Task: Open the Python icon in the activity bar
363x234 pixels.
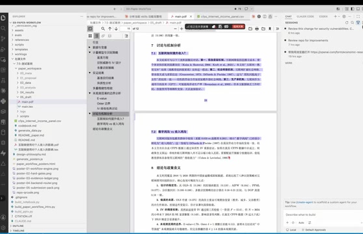Action: (3, 101)
